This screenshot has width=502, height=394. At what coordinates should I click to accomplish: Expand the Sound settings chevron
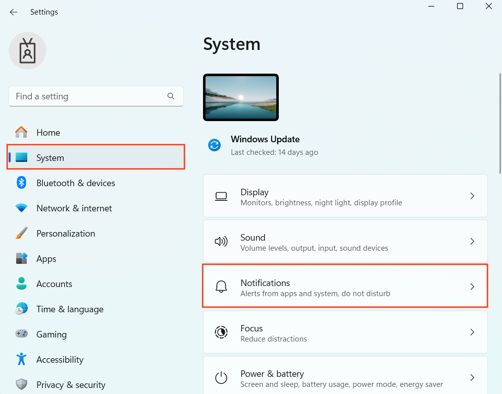[x=472, y=241]
